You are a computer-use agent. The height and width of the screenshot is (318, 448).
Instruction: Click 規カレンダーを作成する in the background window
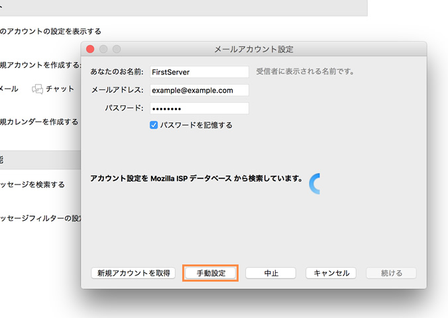tap(39, 122)
